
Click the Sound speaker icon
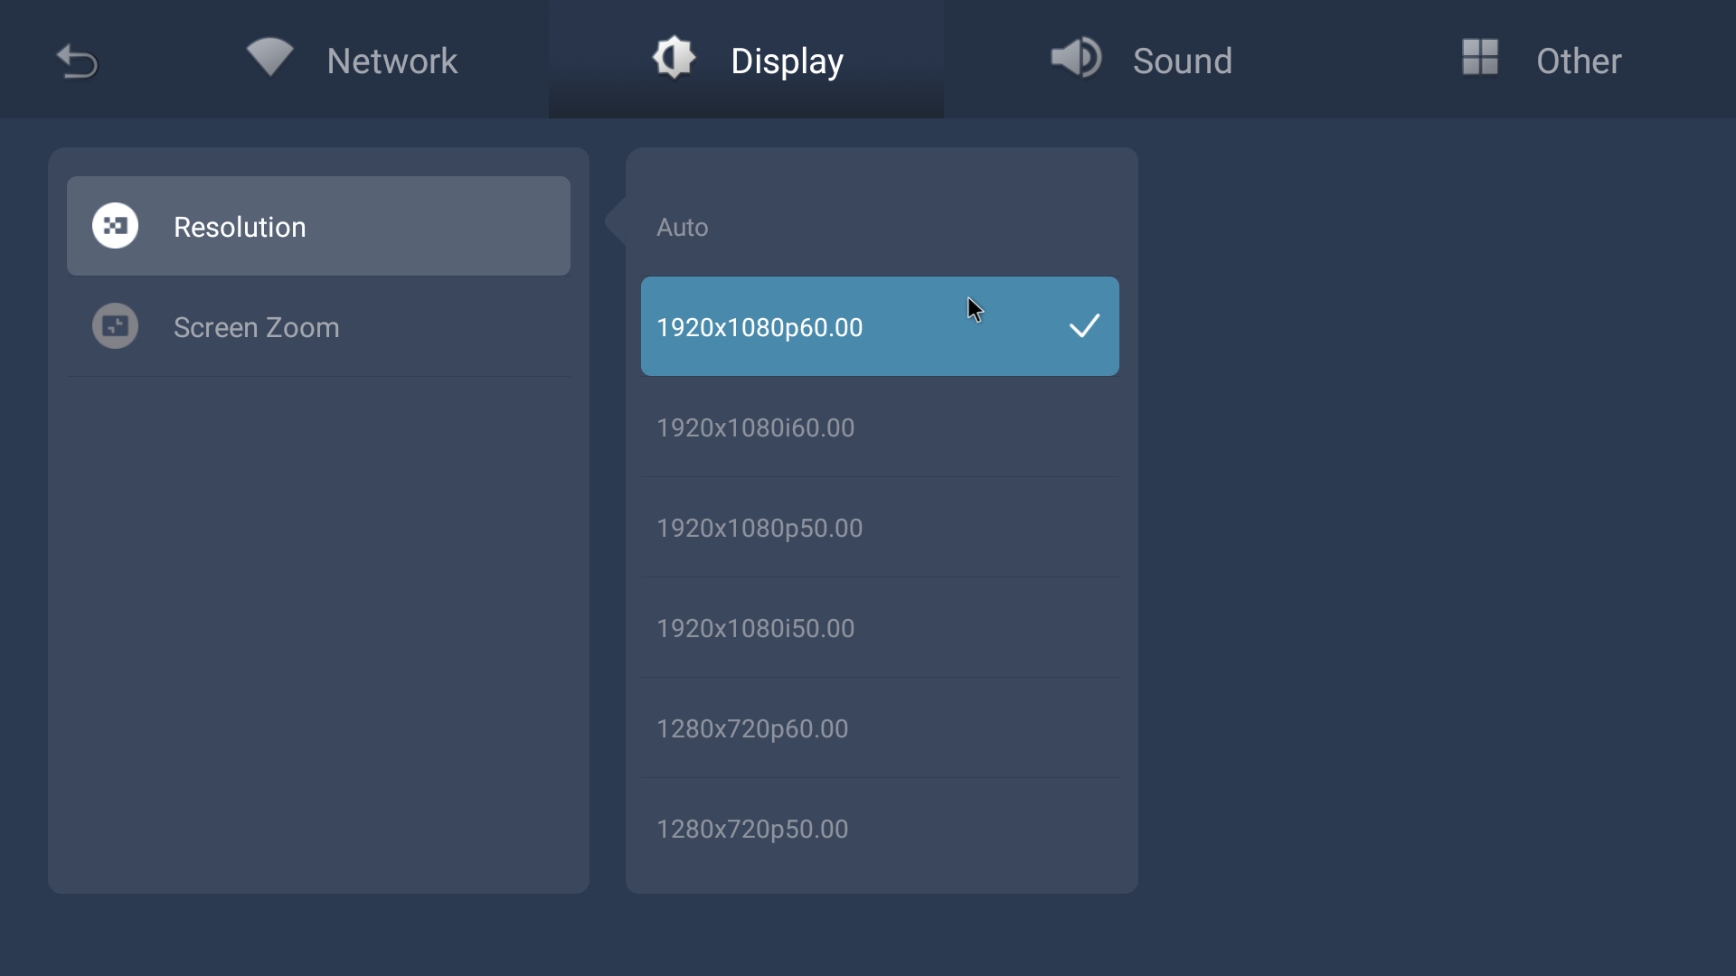1075,58
